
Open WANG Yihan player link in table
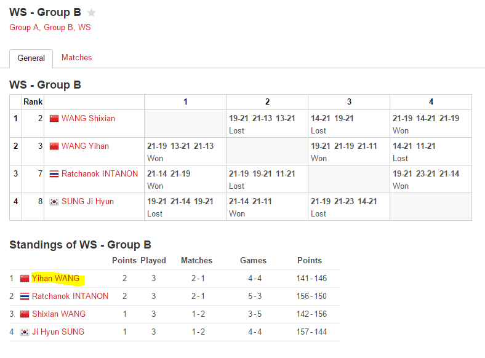85,146
